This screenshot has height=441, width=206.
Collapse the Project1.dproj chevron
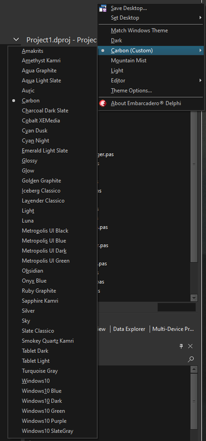tap(17, 40)
